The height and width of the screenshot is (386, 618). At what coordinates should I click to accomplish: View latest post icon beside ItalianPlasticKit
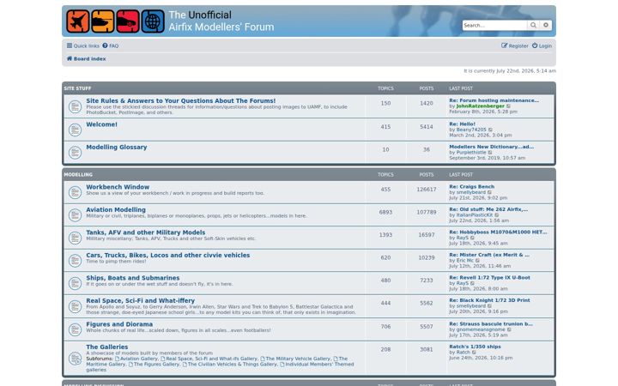coord(497,215)
